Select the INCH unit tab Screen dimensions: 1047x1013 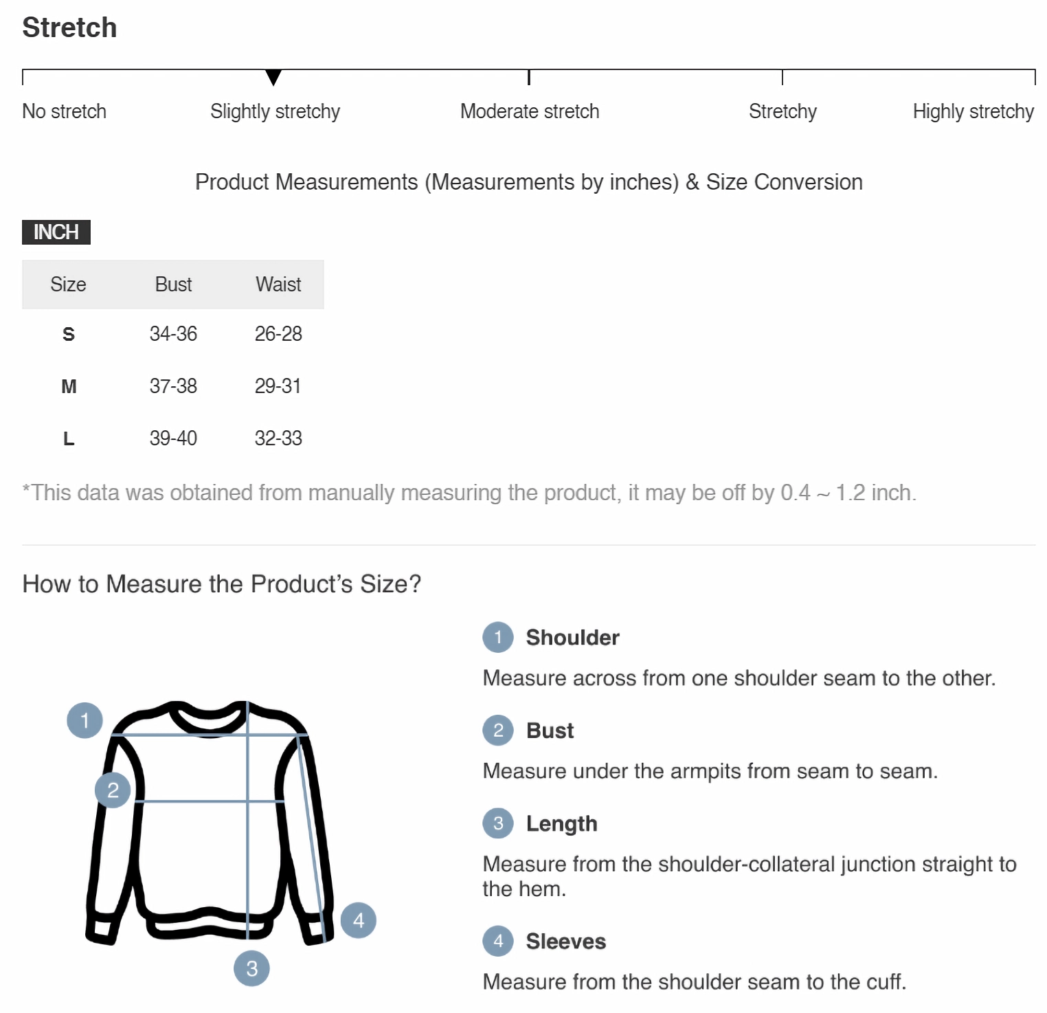click(56, 232)
